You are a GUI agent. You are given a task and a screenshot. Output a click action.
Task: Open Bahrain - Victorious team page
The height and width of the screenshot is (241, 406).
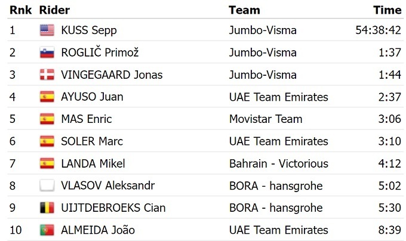pyautogui.click(x=279, y=163)
